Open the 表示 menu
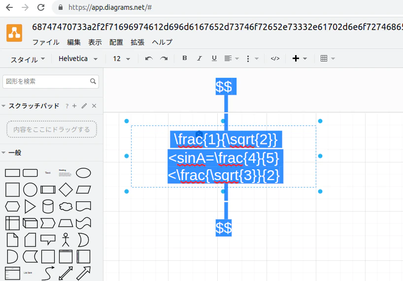403x281 pixels. click(x=95, y=42)
